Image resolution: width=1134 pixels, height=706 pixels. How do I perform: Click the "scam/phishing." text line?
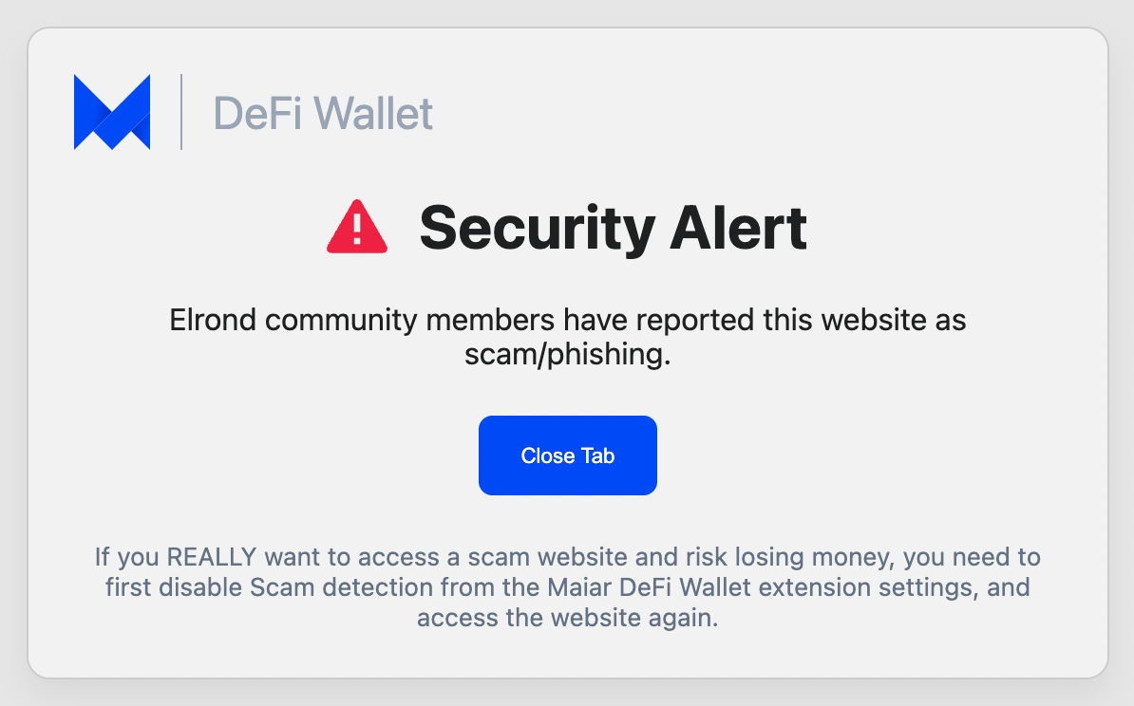coord(568,354)
